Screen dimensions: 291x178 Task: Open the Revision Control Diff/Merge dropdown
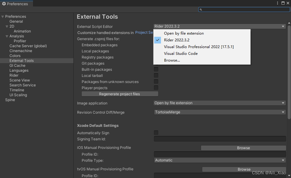[x=220, y=112]
